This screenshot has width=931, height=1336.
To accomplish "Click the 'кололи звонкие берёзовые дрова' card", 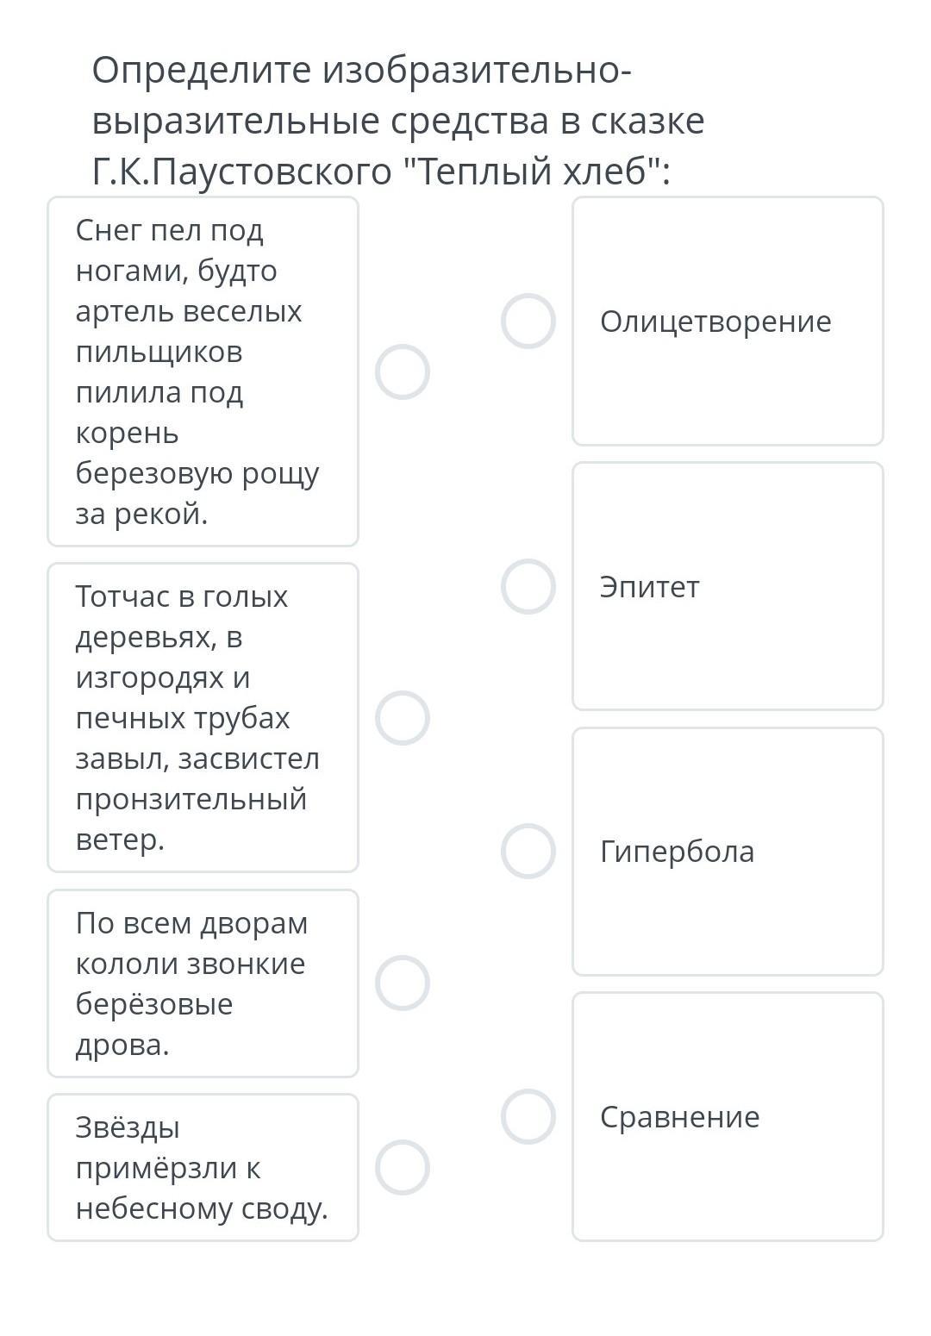I will (203, 983).
